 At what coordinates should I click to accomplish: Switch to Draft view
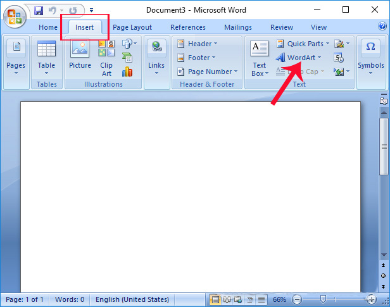[261, 299]
